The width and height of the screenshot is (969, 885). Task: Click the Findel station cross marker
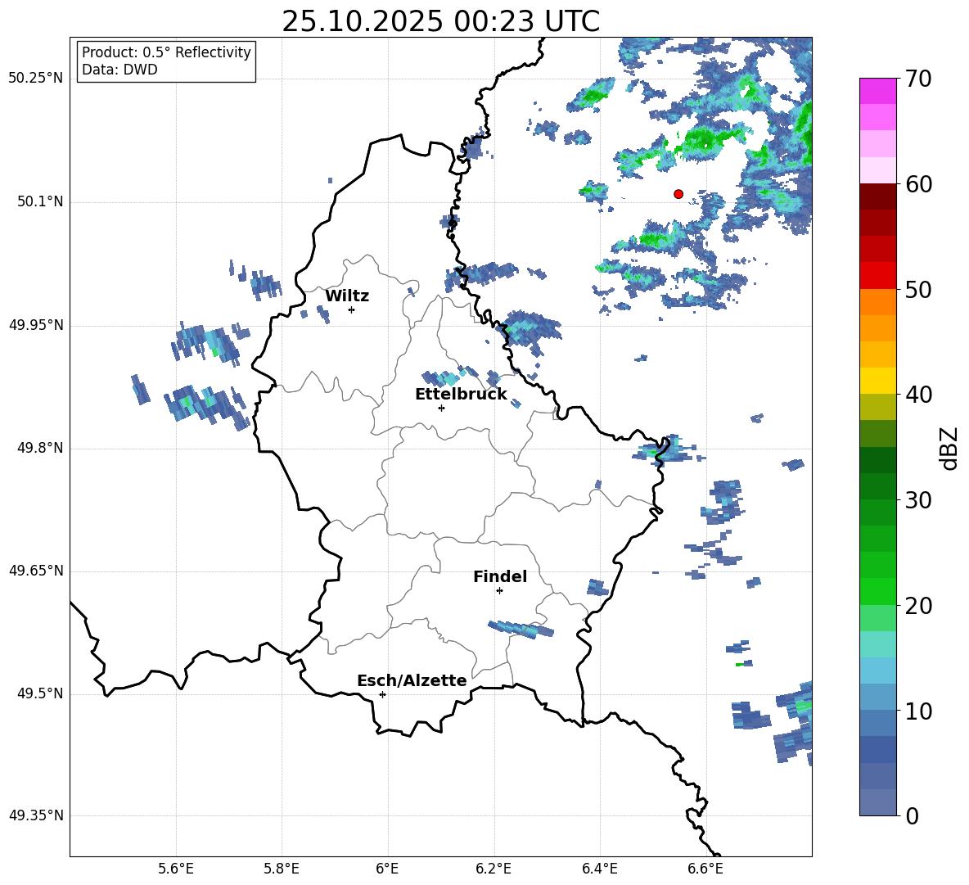(499, 591)
